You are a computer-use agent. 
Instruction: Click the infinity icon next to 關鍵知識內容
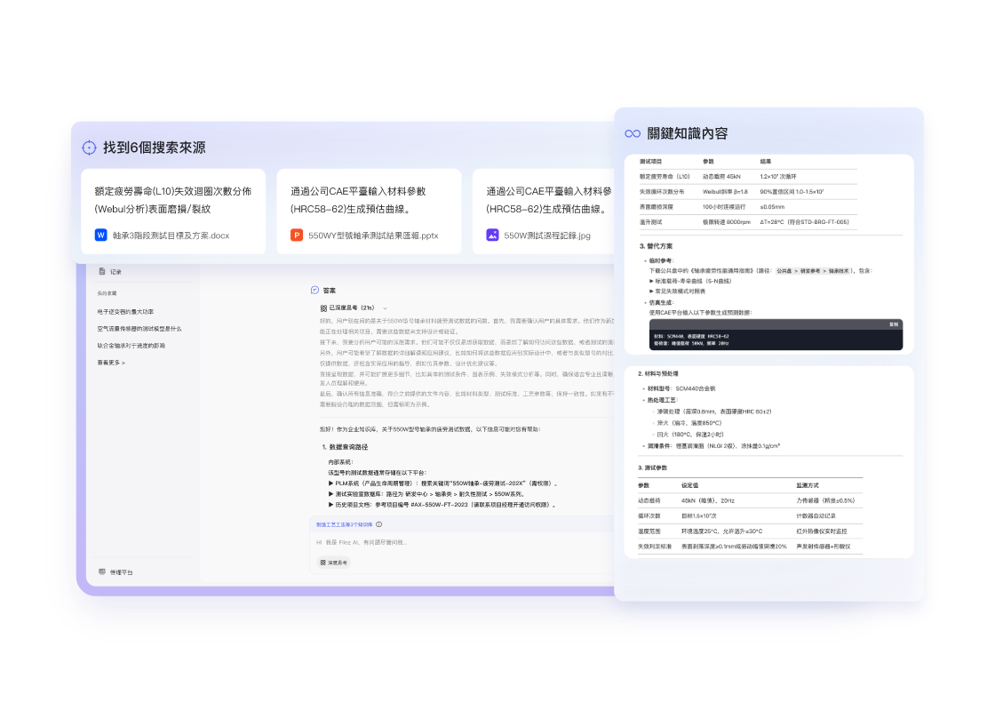[x=633, y=133]
